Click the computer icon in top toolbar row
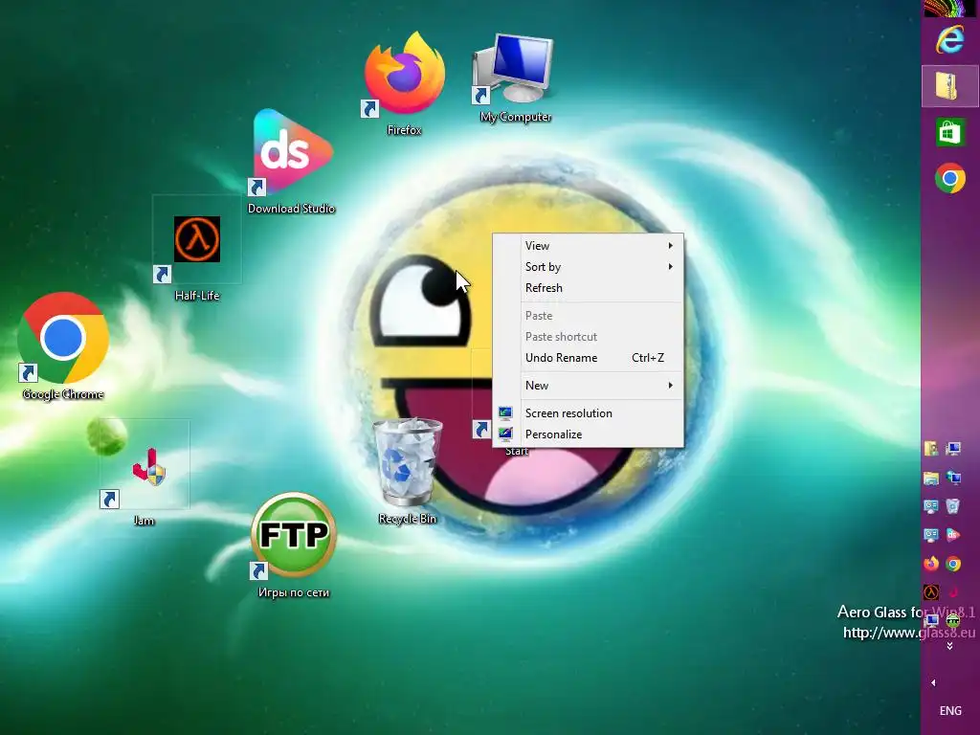This screenshot has width=980, height=735. 953,449
